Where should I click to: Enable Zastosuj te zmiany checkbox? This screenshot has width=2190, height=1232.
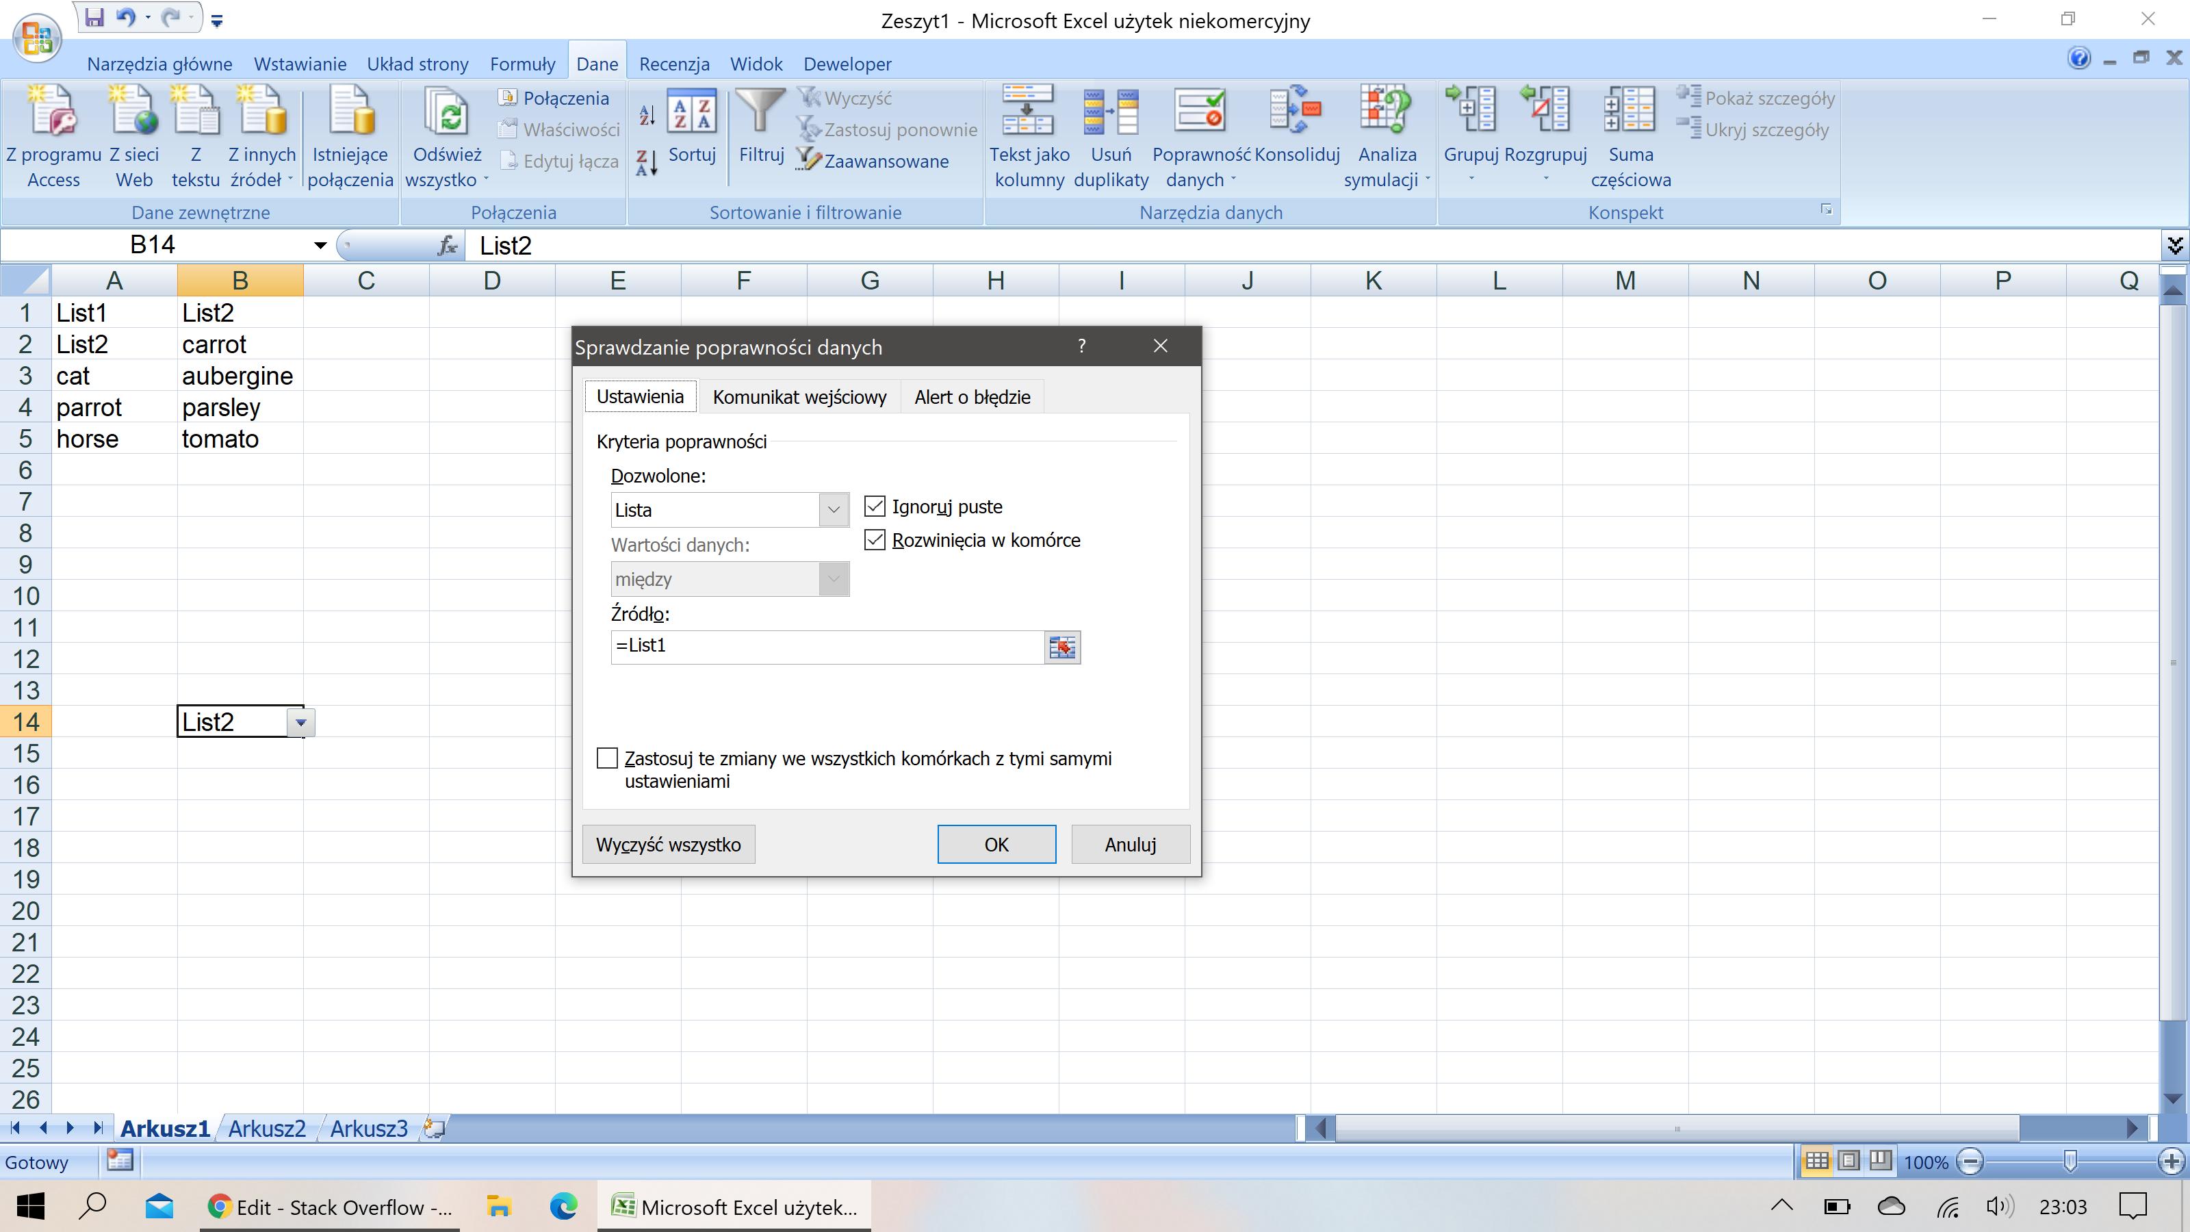[607, 758]
